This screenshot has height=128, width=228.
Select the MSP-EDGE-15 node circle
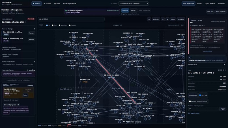coord(61,57)
